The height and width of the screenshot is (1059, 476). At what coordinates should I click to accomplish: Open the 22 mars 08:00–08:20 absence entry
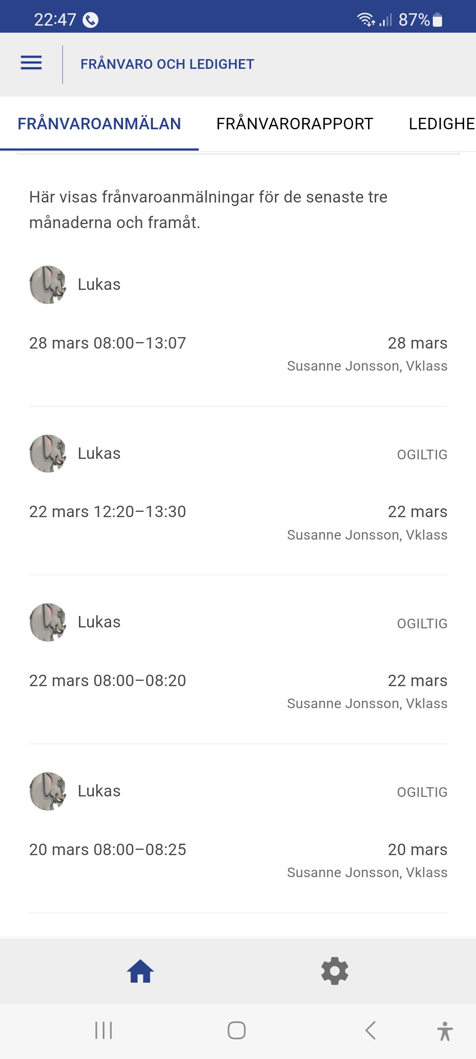tap(108, 681)
